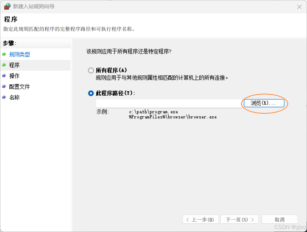The width and height of the screenshot is (307, 232).
Task: Click the 下一页(N) button
Action: pos(239,219)
